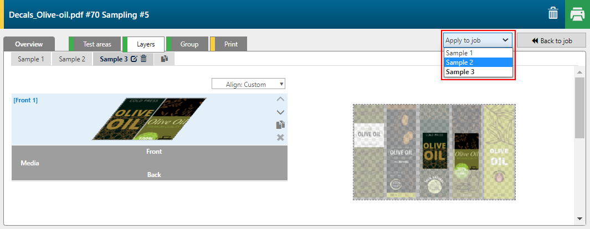Click the trash icon in the title bar
Image resolution: width=590 pixels, height=229 pixels.
553,14
